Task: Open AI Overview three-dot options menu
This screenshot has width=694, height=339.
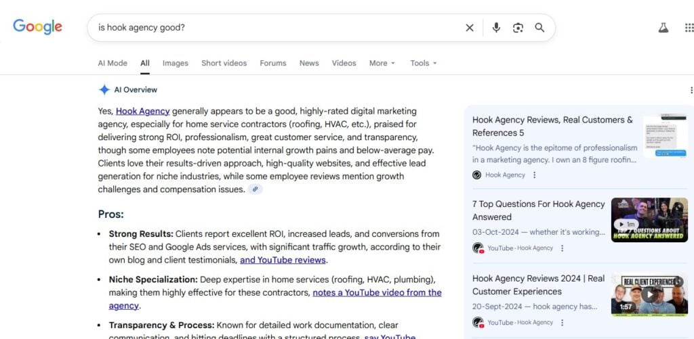Action: point(691,90)
